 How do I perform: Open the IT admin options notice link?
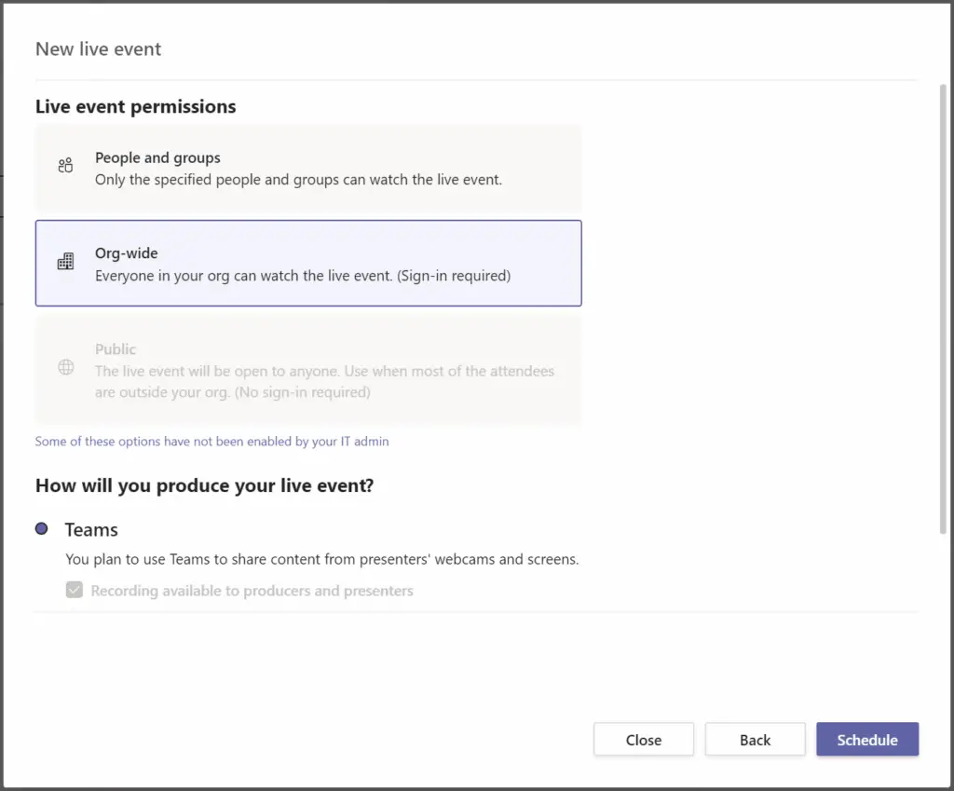point(211,441)
